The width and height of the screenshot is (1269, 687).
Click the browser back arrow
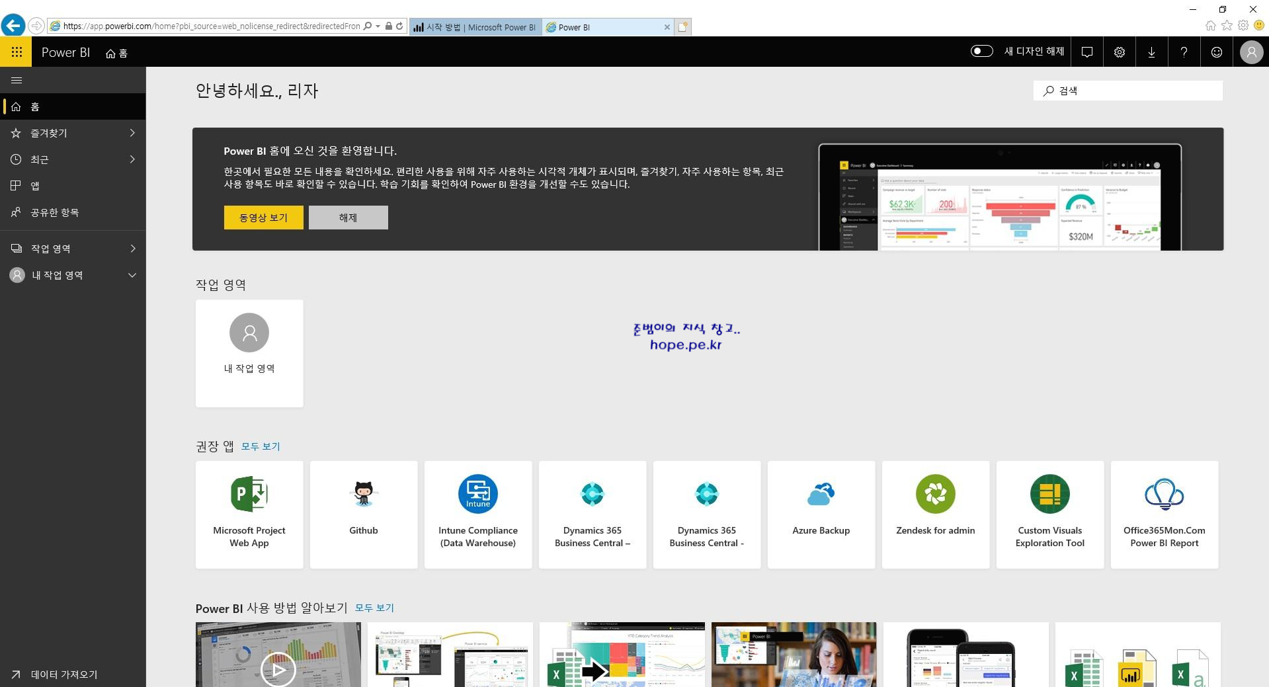[13, 26]
